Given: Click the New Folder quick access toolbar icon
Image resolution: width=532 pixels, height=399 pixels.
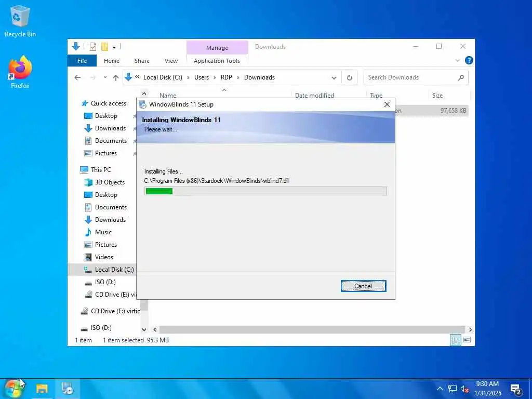Looking at the screenshot, I should coord(104,46).
